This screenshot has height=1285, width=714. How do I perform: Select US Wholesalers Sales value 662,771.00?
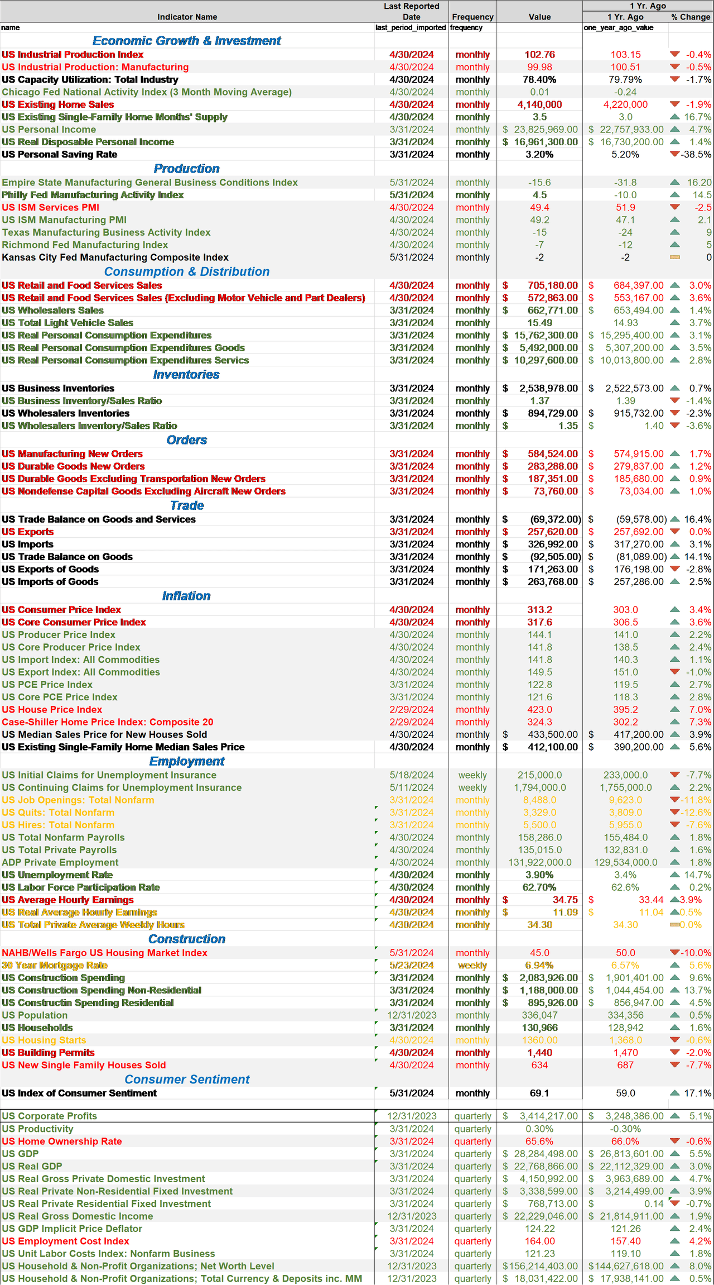553,310
